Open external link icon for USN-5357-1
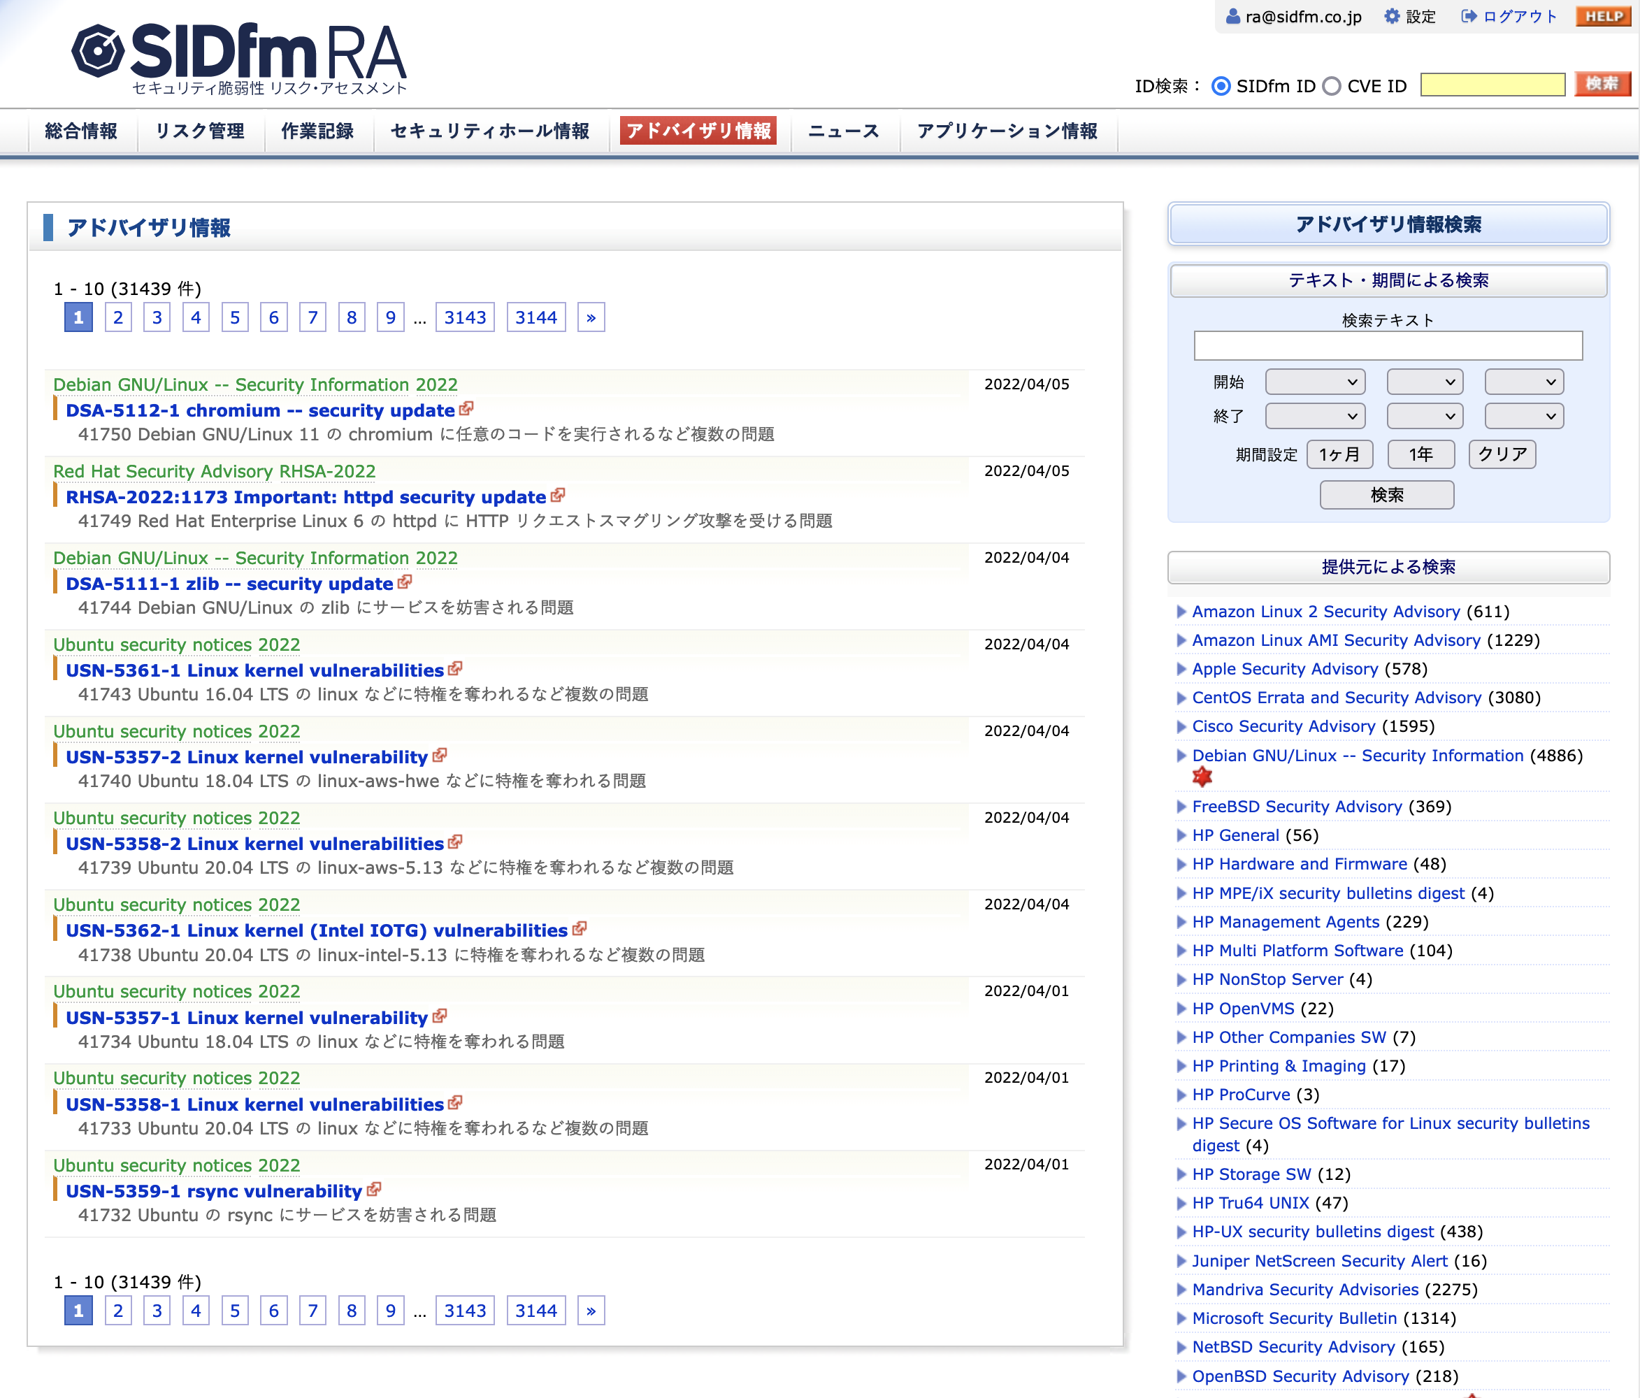 click(x=439, y=1016)
